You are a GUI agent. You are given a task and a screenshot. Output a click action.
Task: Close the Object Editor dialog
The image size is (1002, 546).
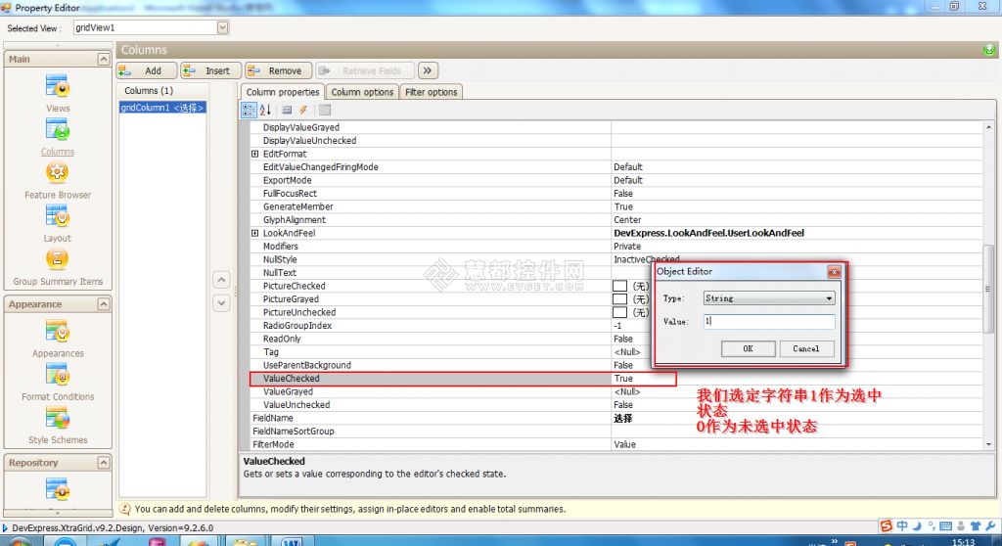tap(834, 272)
